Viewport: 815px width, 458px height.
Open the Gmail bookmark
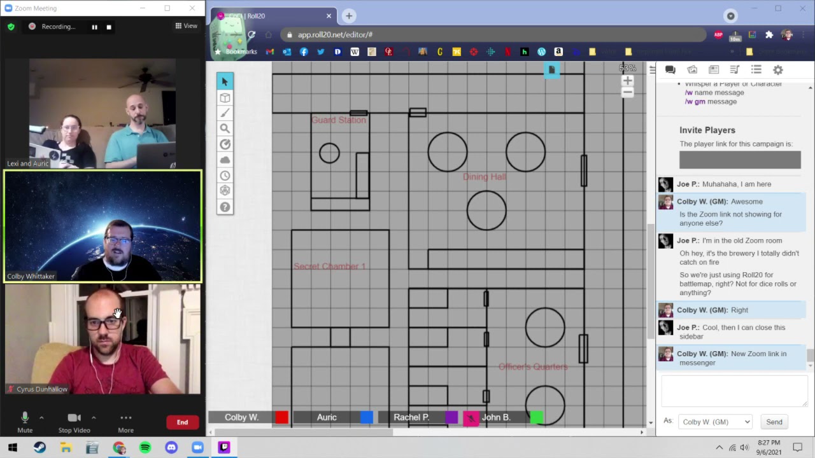[270, 52]
